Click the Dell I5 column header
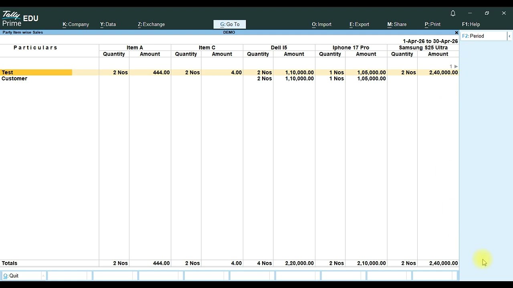This screenshot has height=288, width=513. (x=279, y=48)
